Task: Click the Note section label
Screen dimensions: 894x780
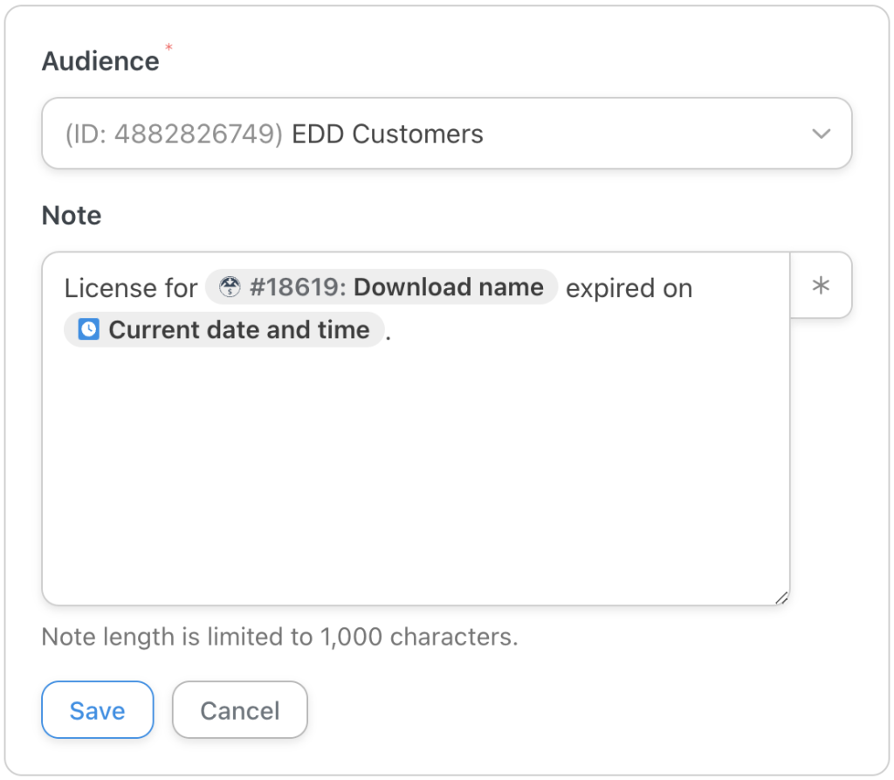Action: pyautogui.click(x=71, y=216)
